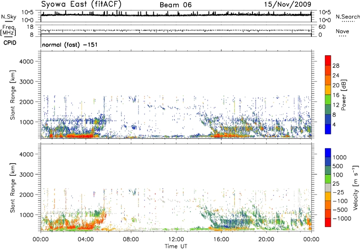Viewport: 360px width, 249px height.
Task: Click the 'Syowa East (fitACF)' title text
Action: point(81,4)
